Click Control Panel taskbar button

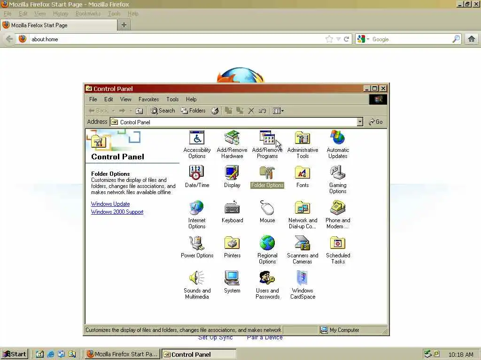[x=199, y=354]
